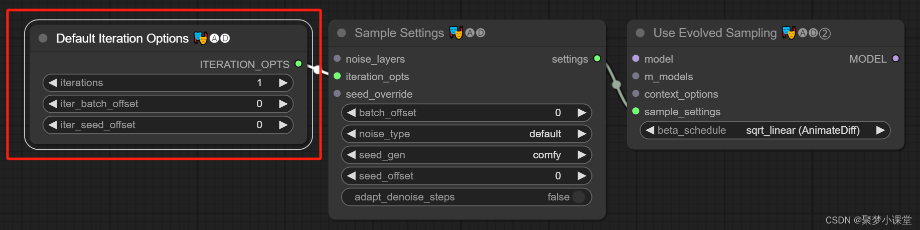920x230 pixels.
Task: Open the seed_gen comfy dropdown
Action: click(x=467, y=155)
